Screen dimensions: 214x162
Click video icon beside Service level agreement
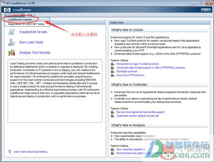tap(112, 112)
